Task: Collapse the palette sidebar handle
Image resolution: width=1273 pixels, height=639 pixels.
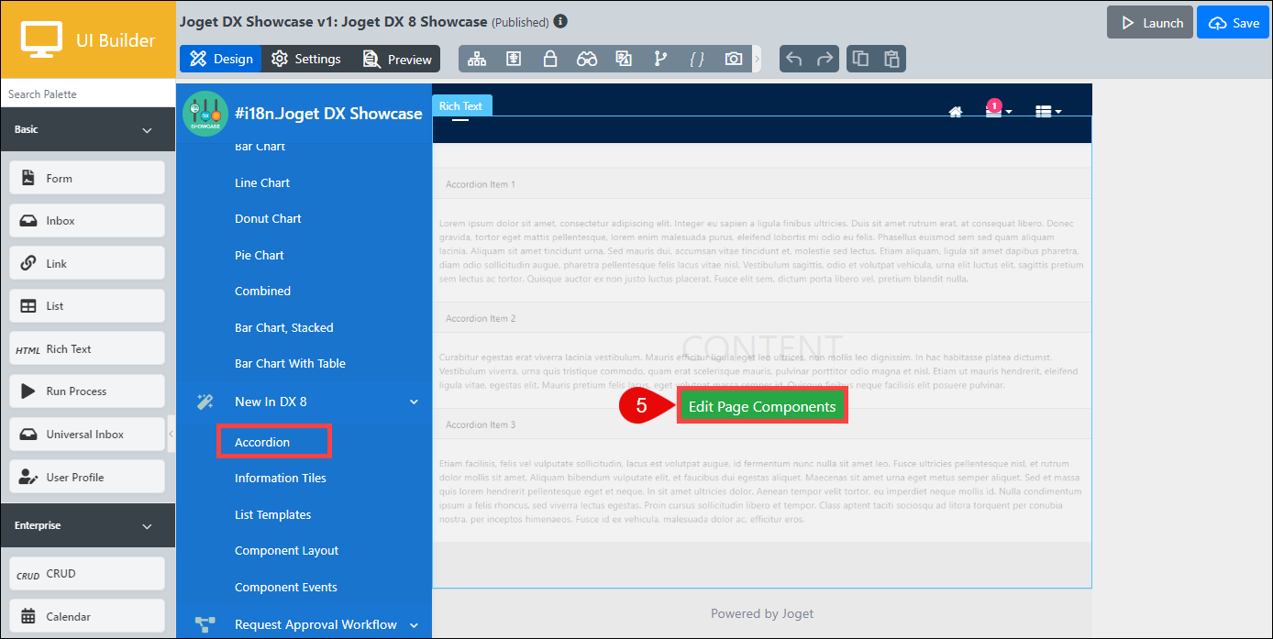Action: point(171,433)
